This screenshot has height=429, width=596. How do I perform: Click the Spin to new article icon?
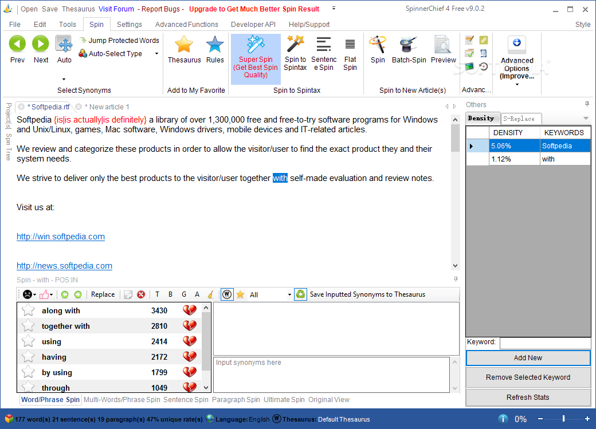[378, 44]
